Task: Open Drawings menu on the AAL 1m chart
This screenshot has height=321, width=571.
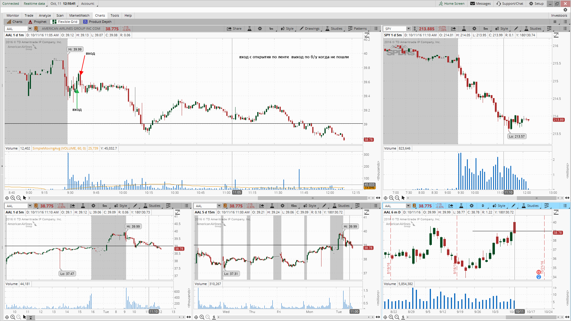Action: pos(310,29)
